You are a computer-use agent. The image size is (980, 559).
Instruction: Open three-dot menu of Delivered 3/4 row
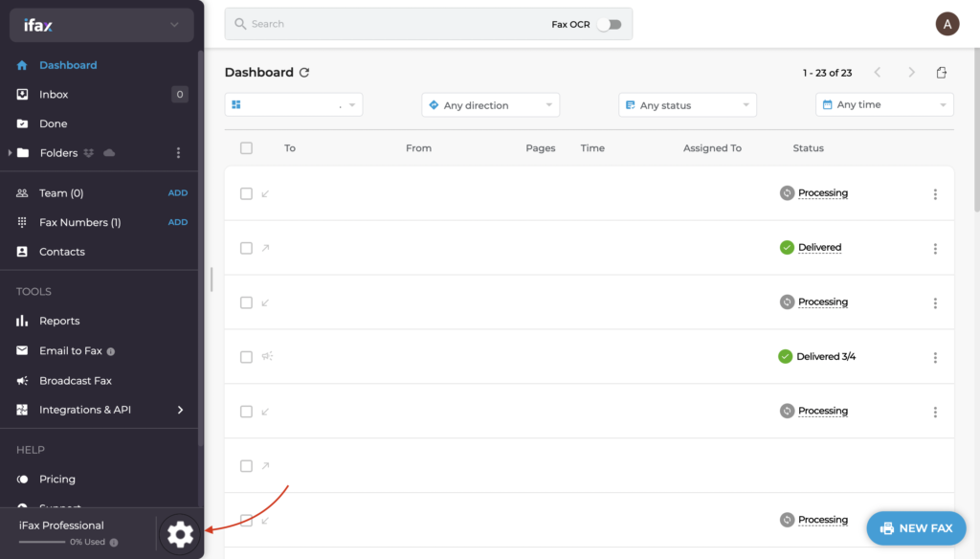[935, 357]
